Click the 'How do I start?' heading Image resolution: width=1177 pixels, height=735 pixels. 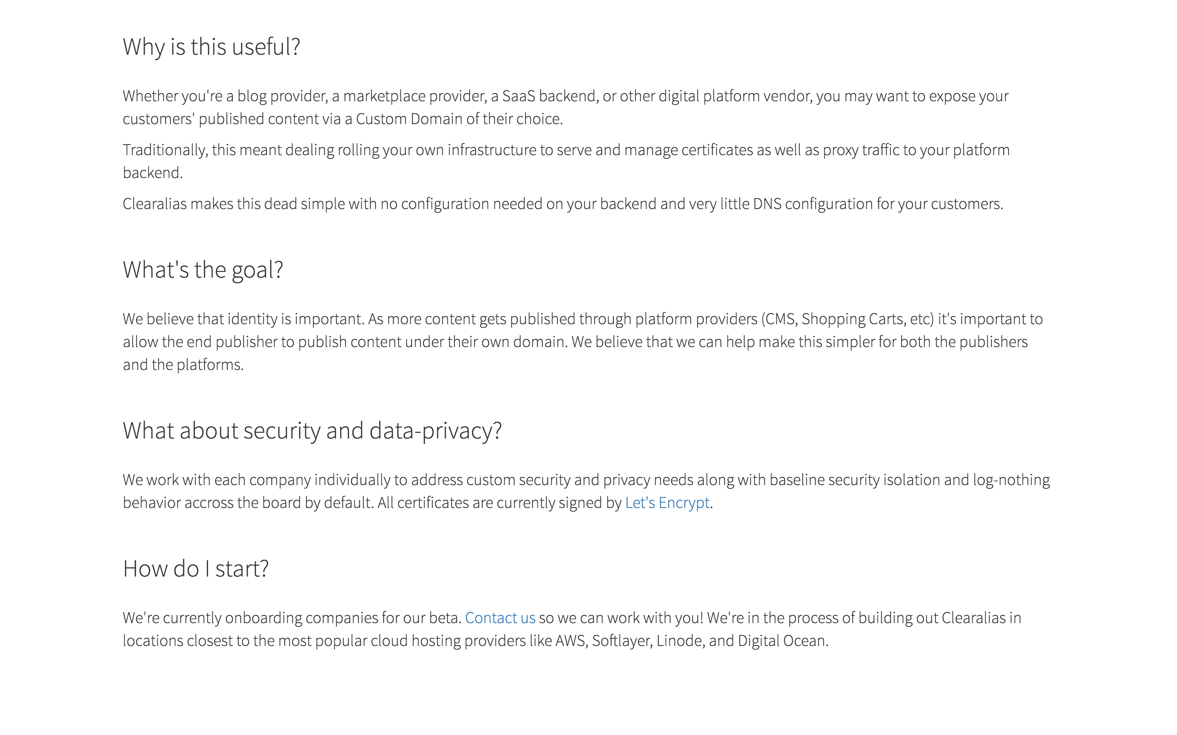[195, 569]
